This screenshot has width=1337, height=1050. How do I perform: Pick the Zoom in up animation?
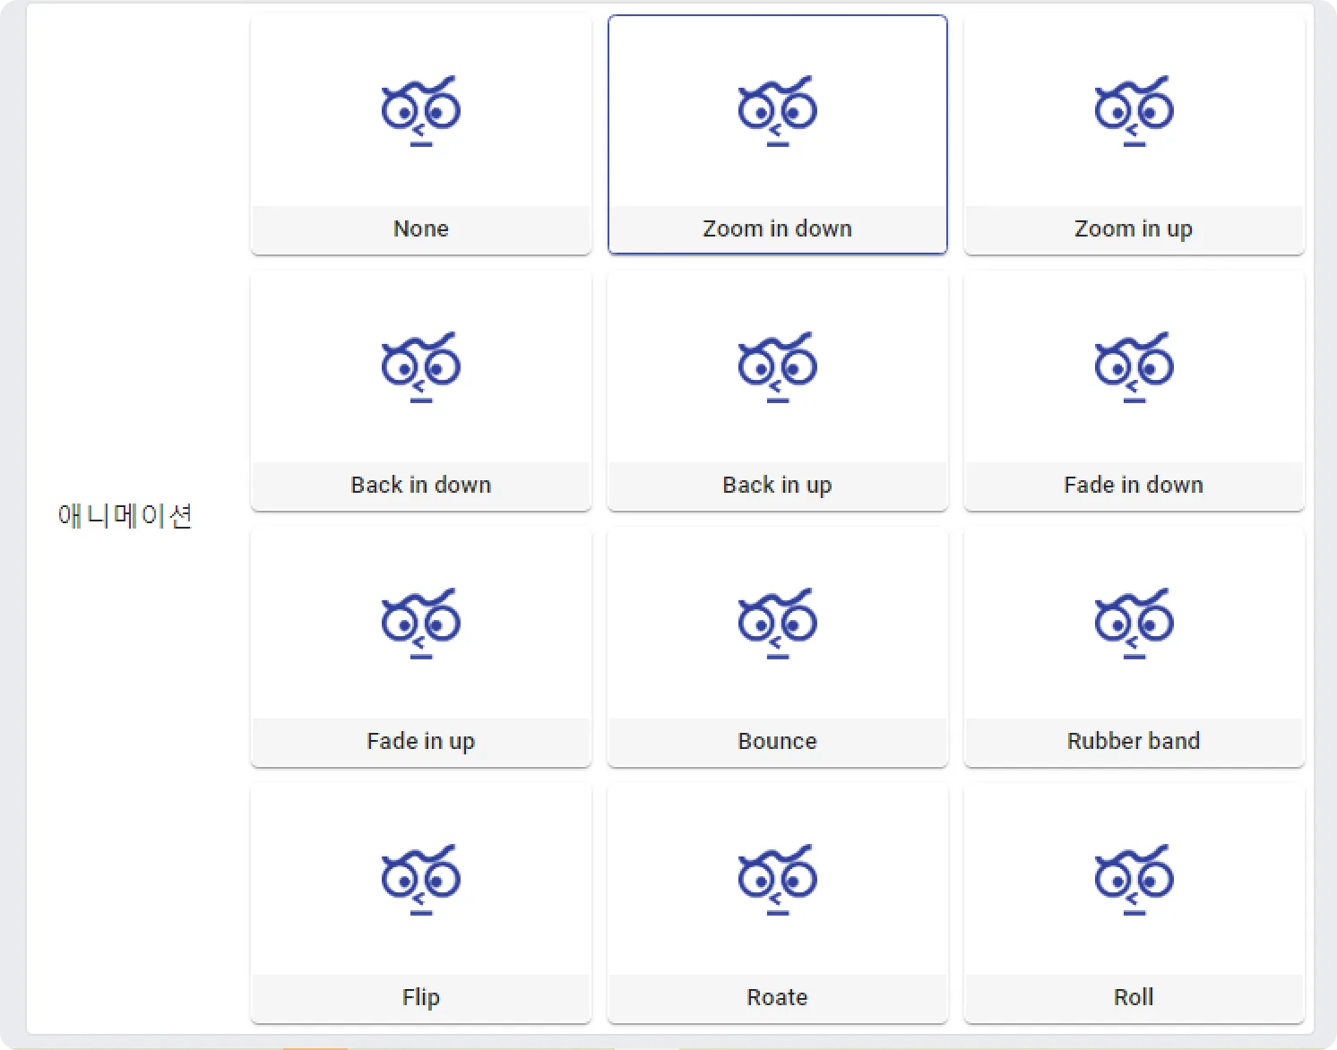1134,134
